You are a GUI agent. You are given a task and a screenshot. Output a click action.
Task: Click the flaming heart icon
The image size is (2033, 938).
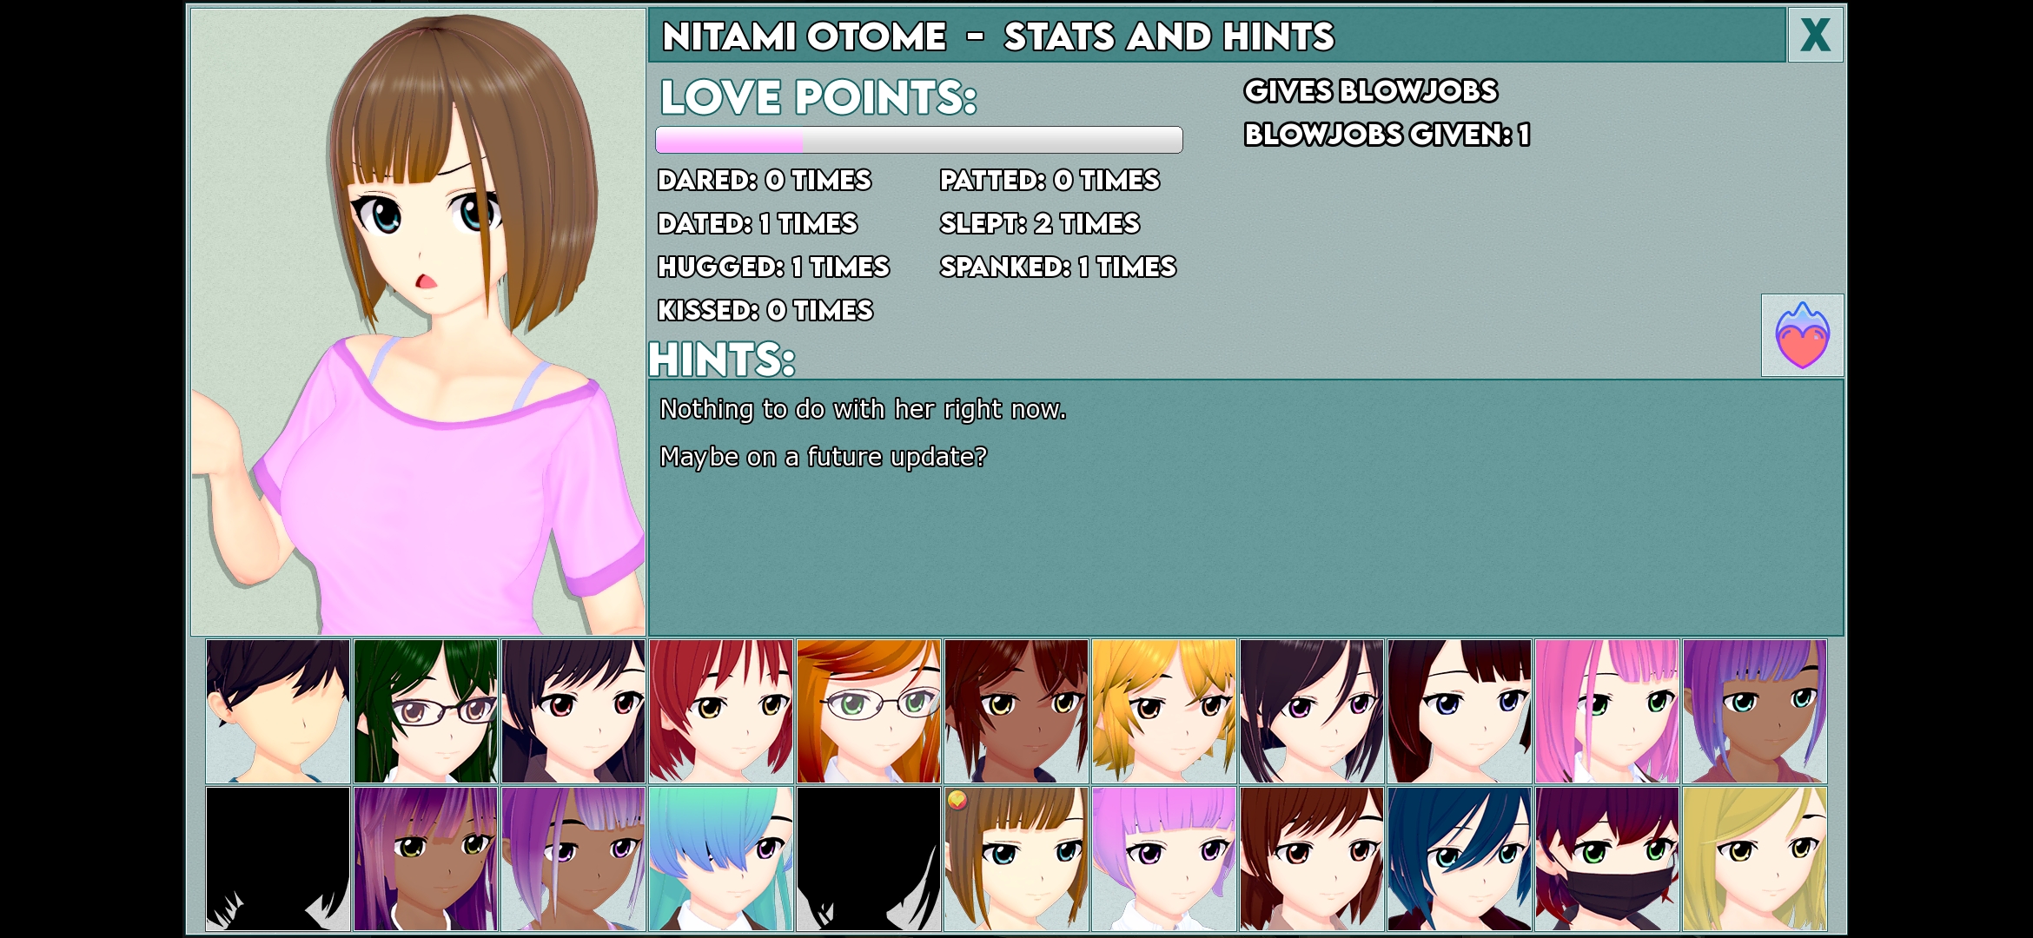(x=1802, y=335)
